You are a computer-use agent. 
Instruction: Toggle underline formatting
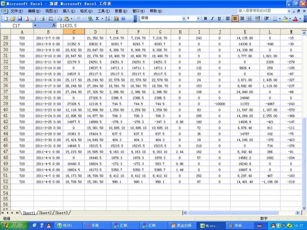[x=219, y=18]
